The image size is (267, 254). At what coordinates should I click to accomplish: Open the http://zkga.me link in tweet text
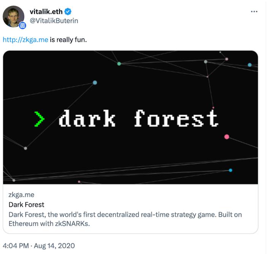click(25, 39)
